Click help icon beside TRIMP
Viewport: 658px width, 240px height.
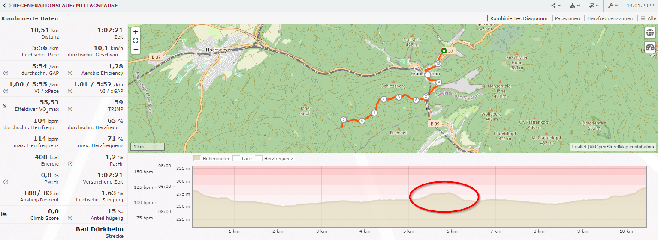click(70, 109)
